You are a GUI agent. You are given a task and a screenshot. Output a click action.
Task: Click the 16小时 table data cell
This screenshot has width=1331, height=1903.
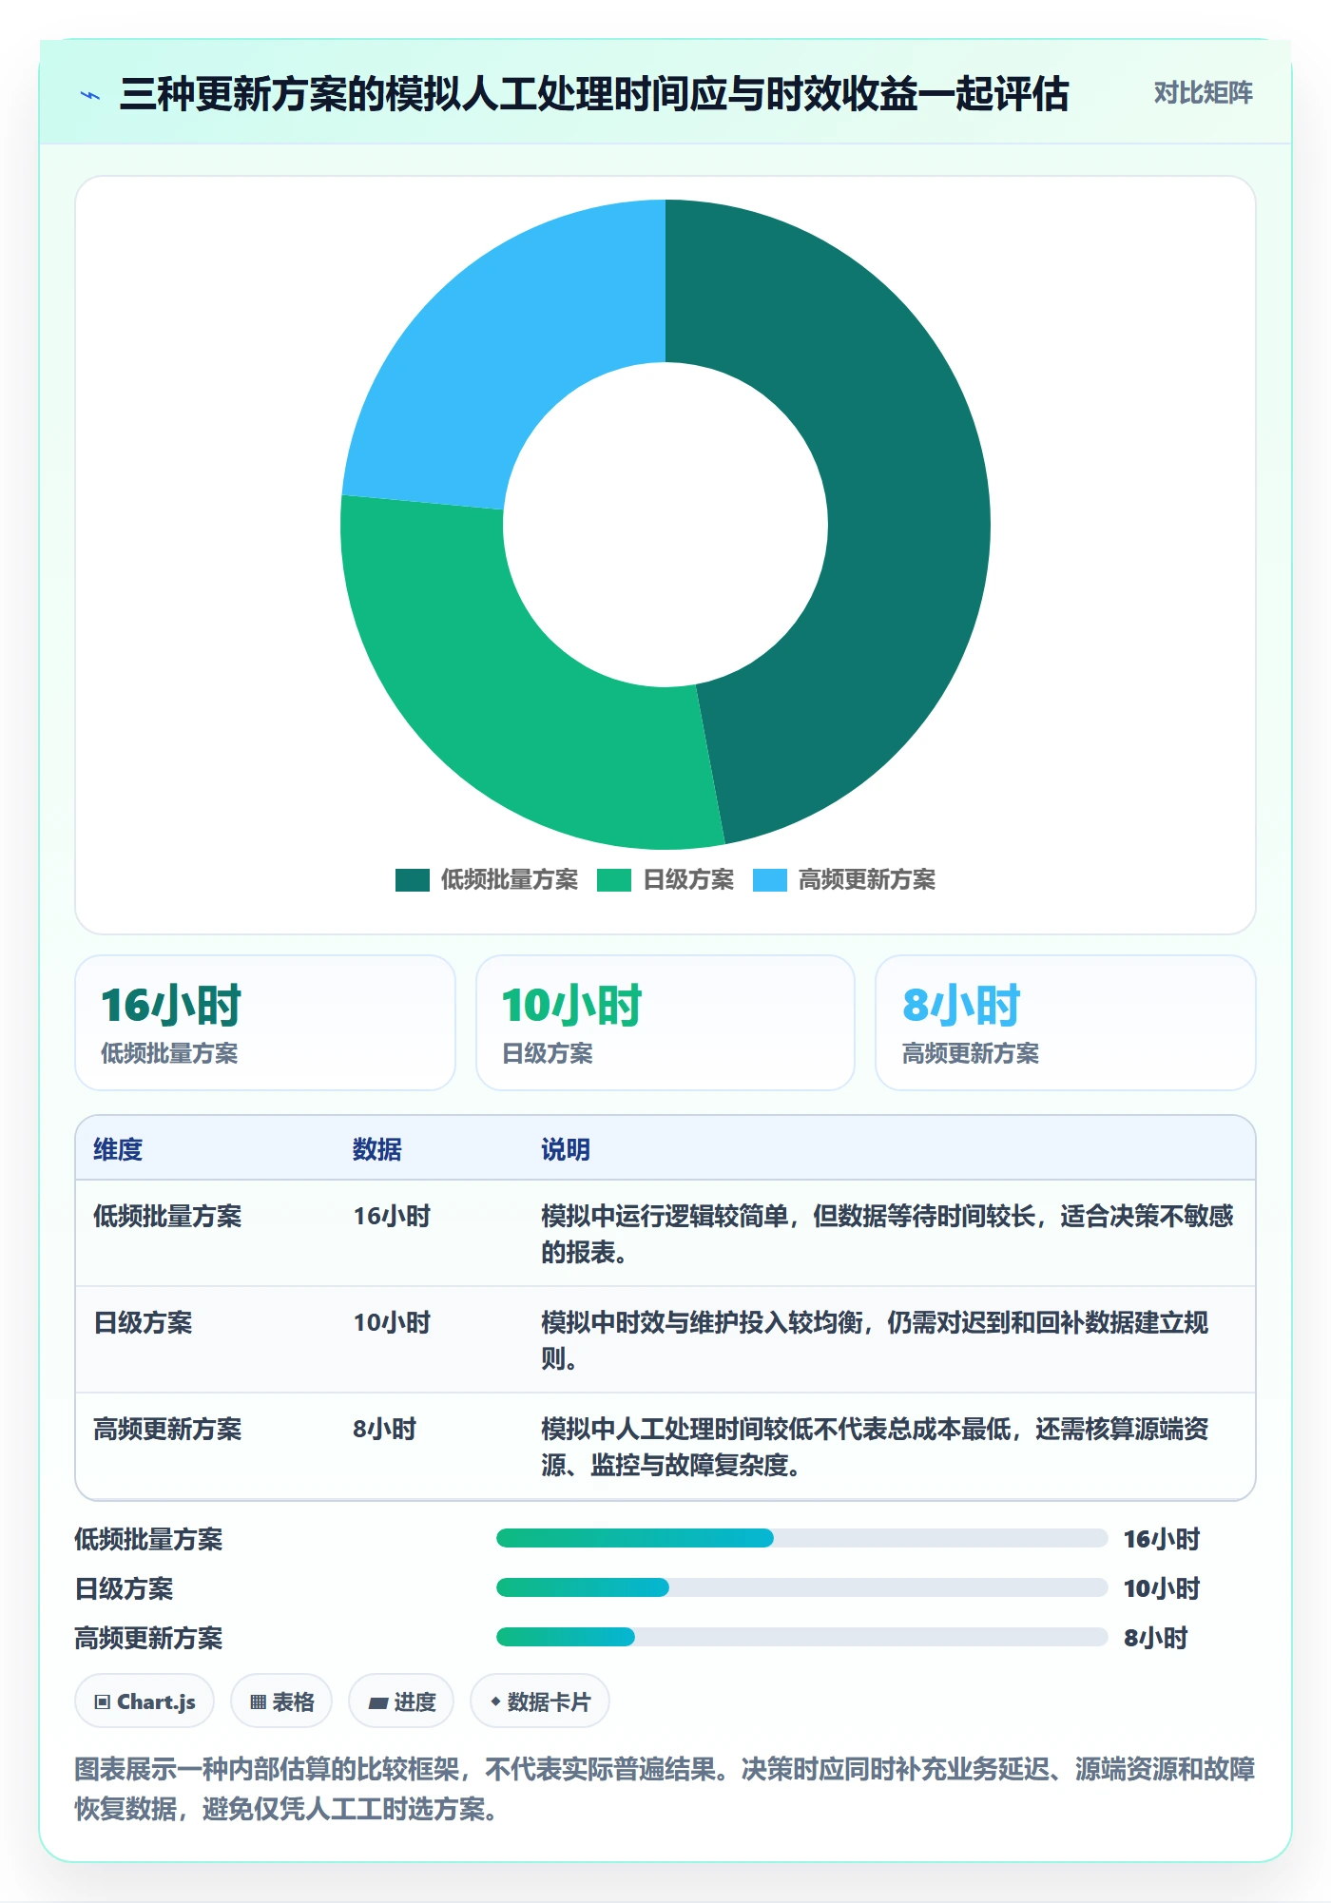[392, 1216]
